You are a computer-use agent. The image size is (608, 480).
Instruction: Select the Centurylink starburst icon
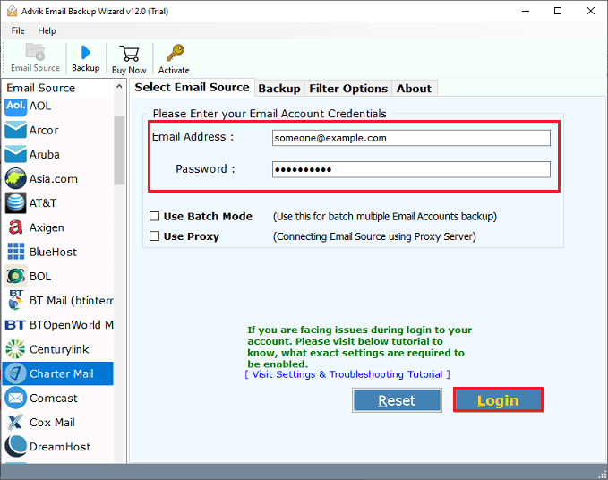coord(15,349)
